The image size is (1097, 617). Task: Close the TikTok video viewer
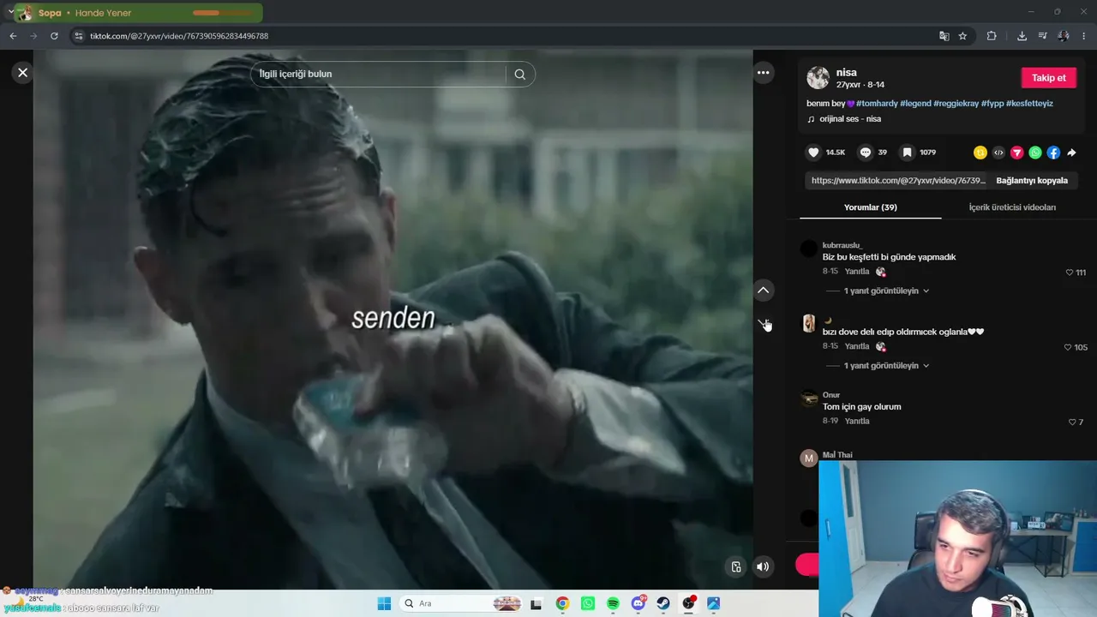pos(23,73)
